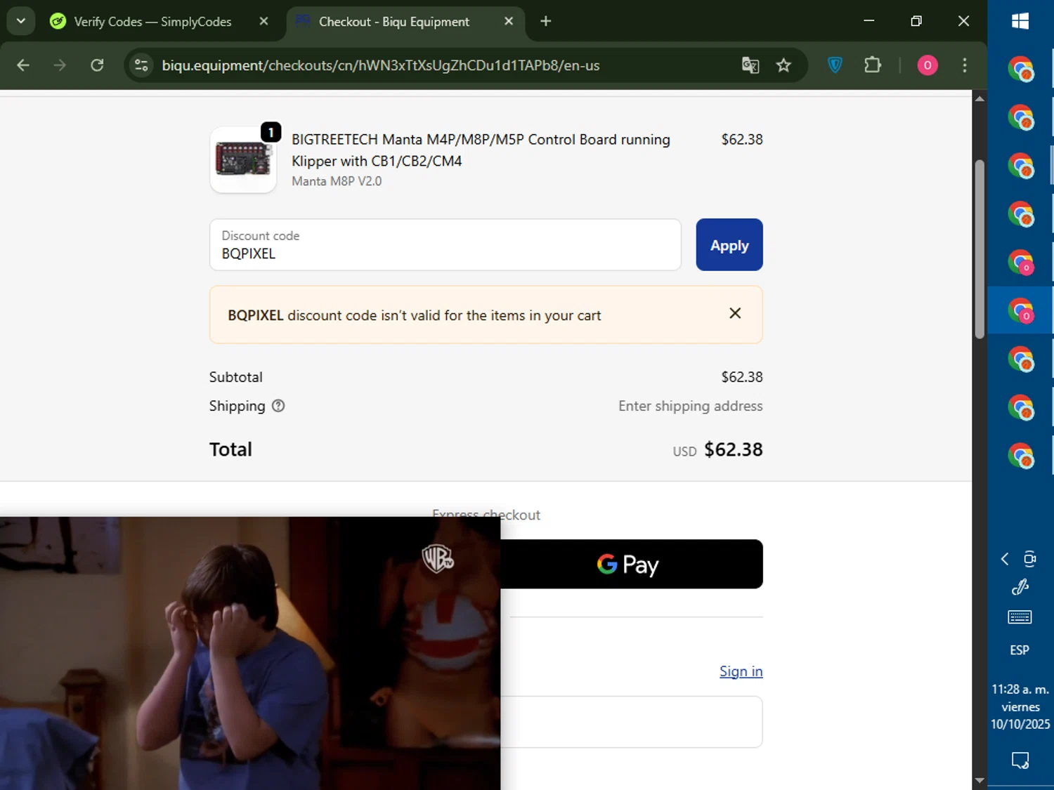
Task: Open the Extensions puzzle icon
Action: pyautogui.click(x=873, y=65)
